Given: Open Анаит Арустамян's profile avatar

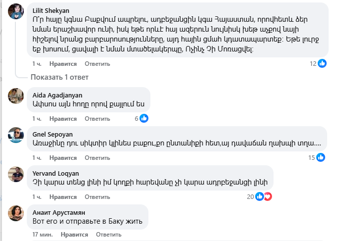Looking at the screenshot, I should [x=16, y=212].
